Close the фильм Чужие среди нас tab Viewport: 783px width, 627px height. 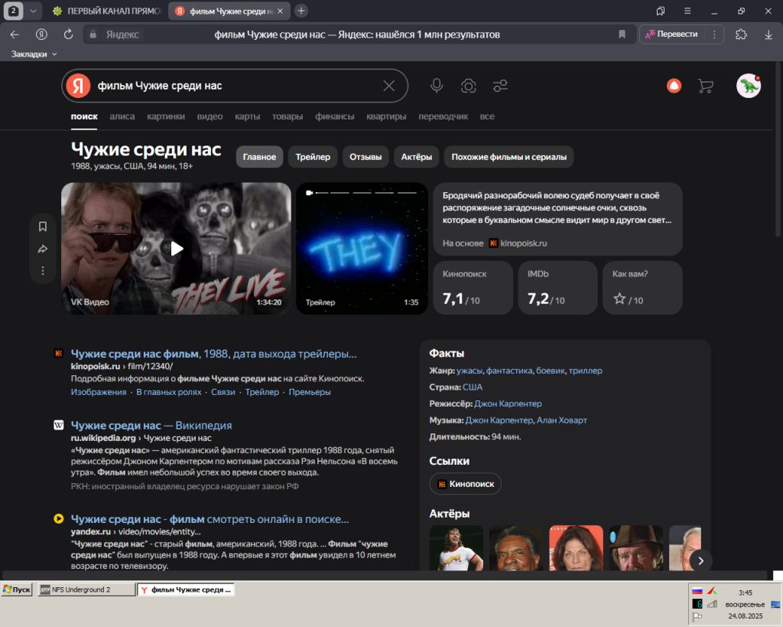[280, 11]
